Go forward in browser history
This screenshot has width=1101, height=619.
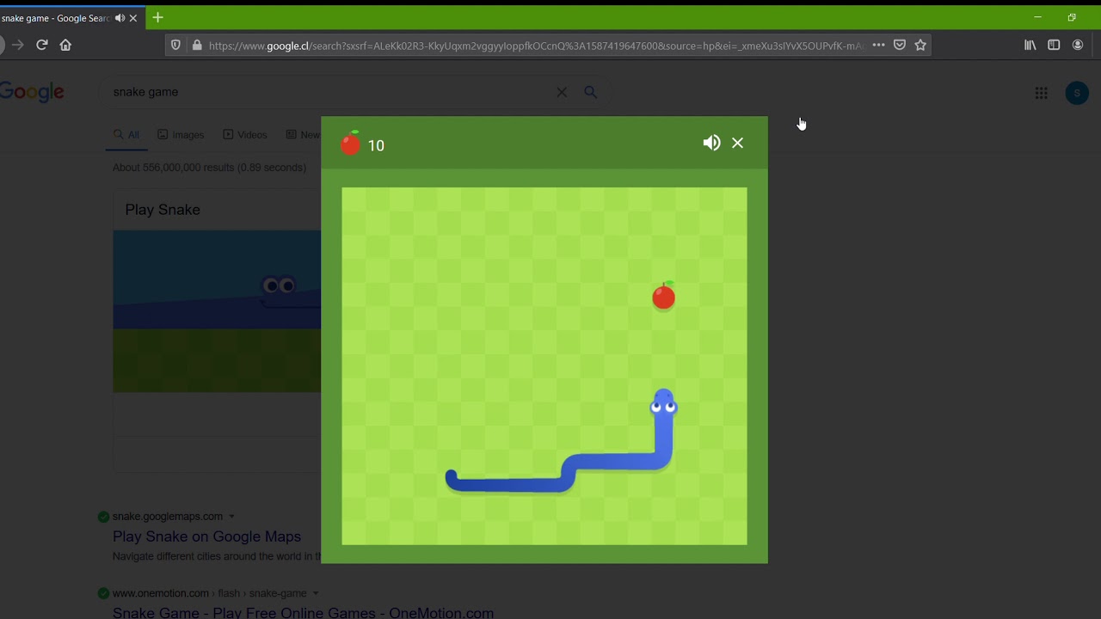17,45
